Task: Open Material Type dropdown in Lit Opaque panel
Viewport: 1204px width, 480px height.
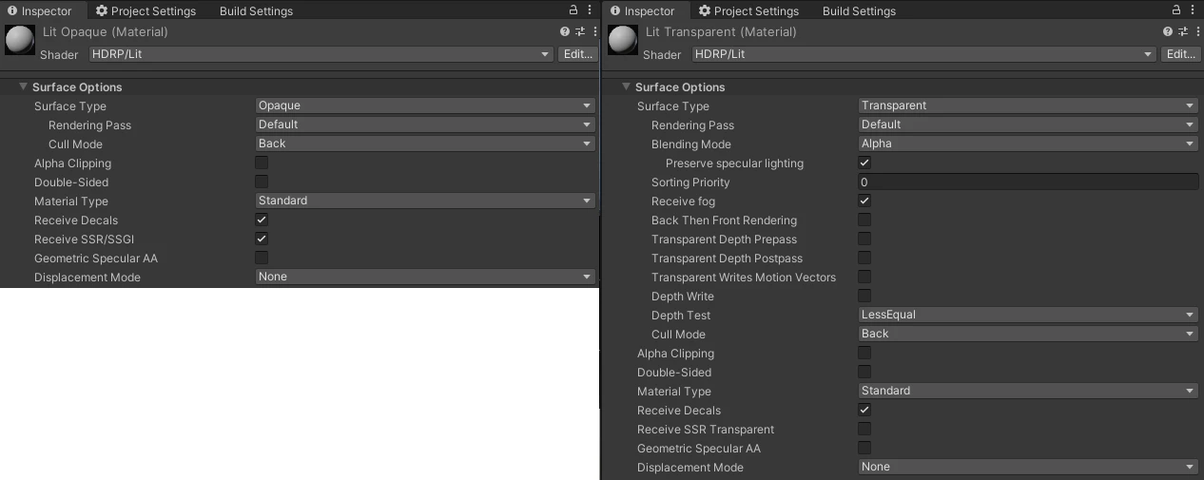Action: (425, 201)
